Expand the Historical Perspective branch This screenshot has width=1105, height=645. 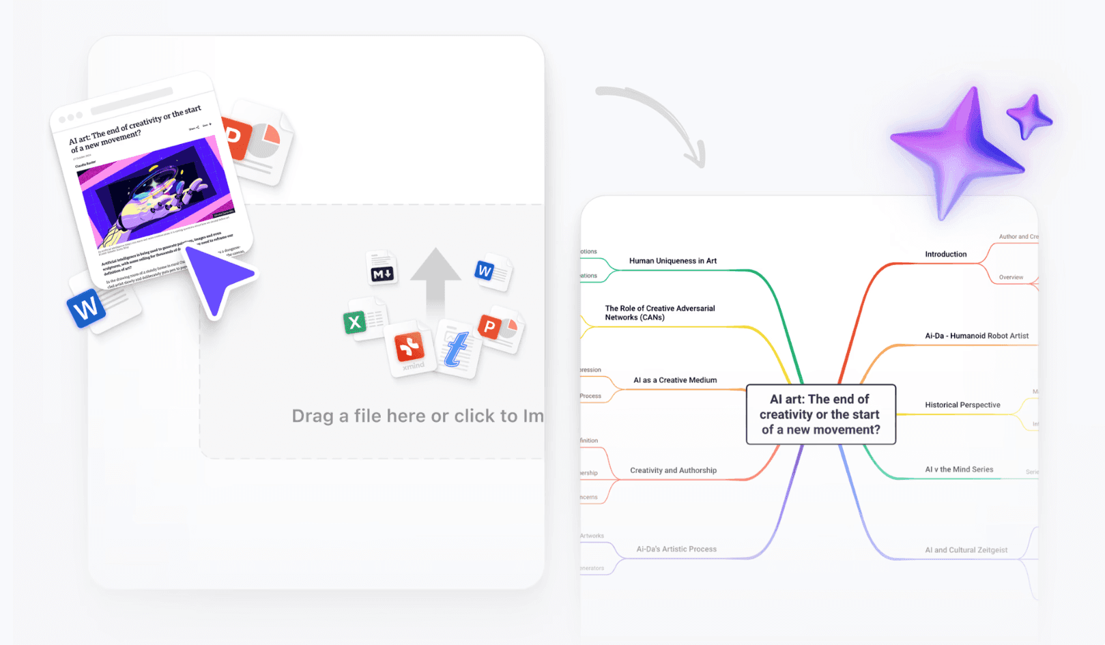962,405
